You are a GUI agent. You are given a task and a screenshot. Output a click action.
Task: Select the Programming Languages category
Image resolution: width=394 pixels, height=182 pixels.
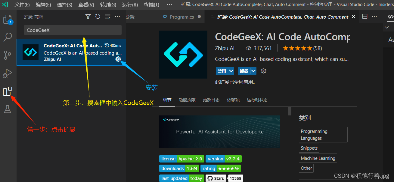point(323,135)
